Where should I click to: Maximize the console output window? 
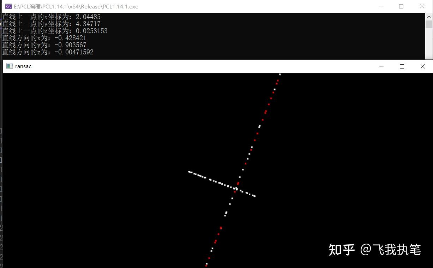click(401, 6)
